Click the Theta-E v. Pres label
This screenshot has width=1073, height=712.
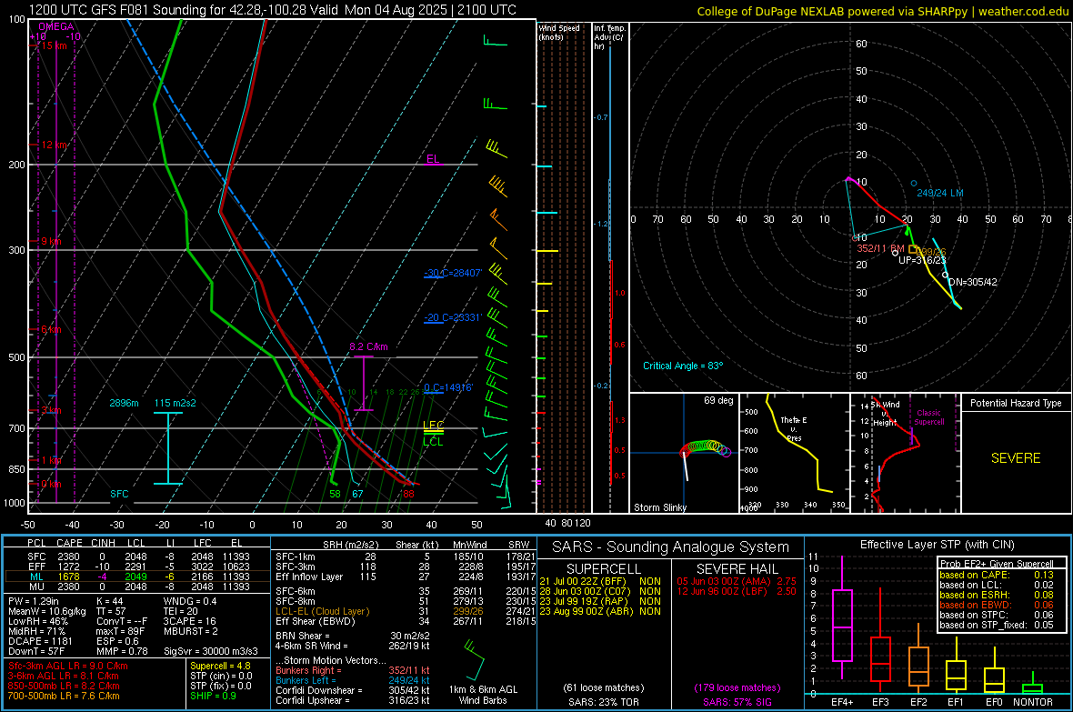tap(794, 429)
